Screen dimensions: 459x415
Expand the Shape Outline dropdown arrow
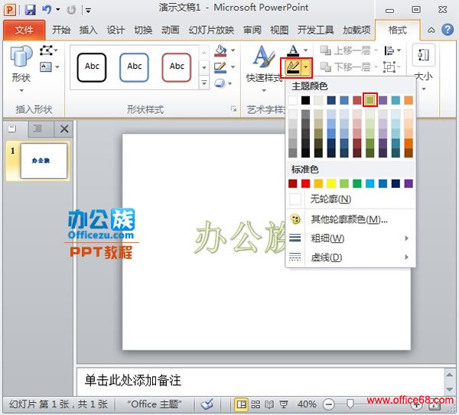point(233,67)
